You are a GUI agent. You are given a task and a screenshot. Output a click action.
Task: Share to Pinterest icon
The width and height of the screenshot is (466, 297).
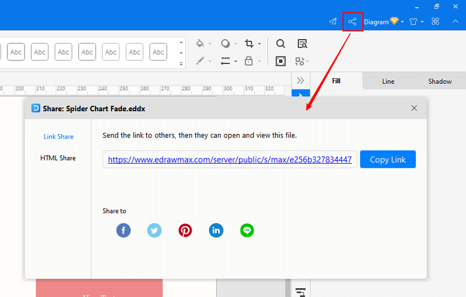tap(185, 230)
